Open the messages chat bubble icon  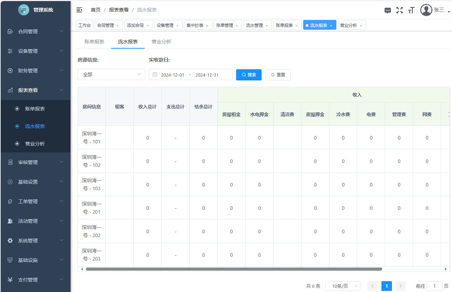click(x=387, y=10)
